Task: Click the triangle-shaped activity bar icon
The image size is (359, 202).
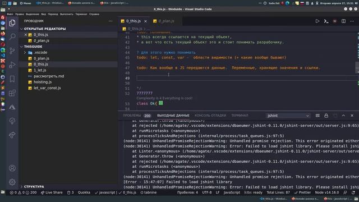Action: tap(12, 107)
